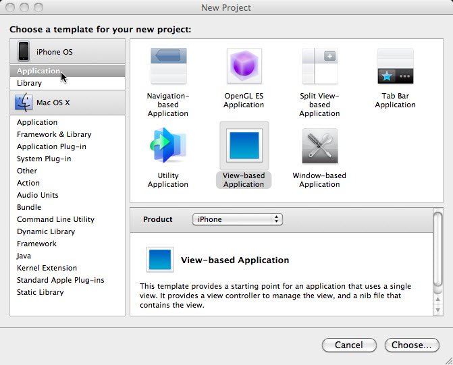
Task: Open the Product iPhone dropdown
Action: coord(238,219)
